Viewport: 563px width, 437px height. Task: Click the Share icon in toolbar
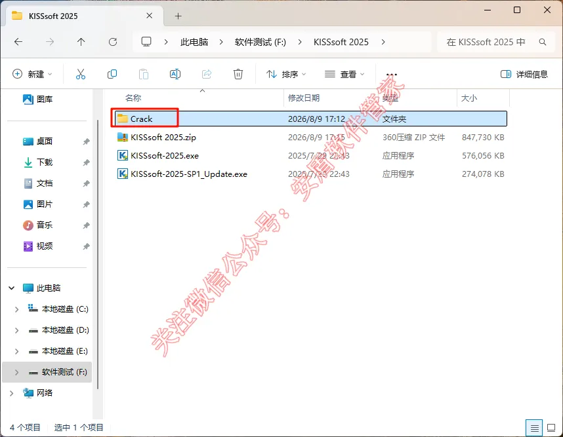207,74
